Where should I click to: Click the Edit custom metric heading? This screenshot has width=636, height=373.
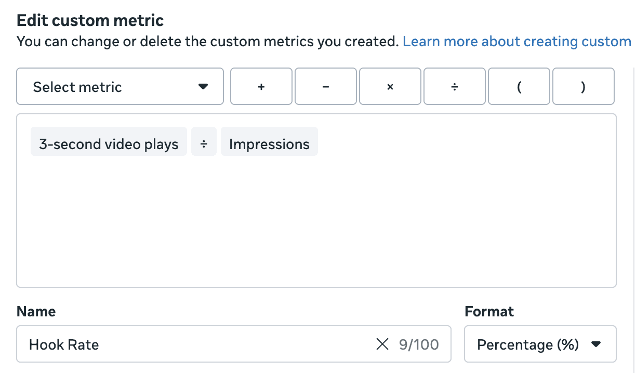pyautogui.click(x=89, y=20)
